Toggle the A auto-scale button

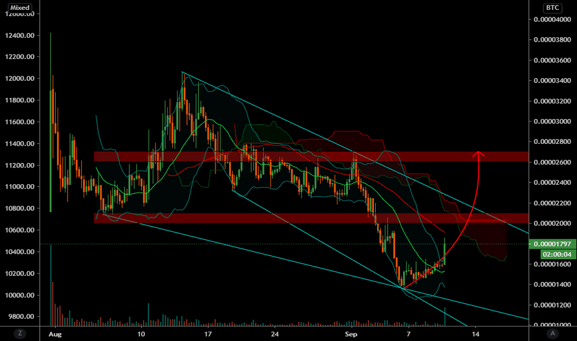tap(552, 334)
